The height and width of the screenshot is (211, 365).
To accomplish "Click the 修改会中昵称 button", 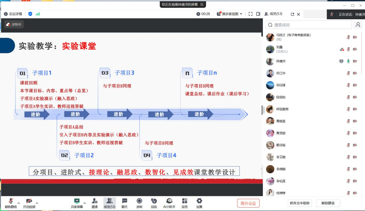I will tap(300, 203).
